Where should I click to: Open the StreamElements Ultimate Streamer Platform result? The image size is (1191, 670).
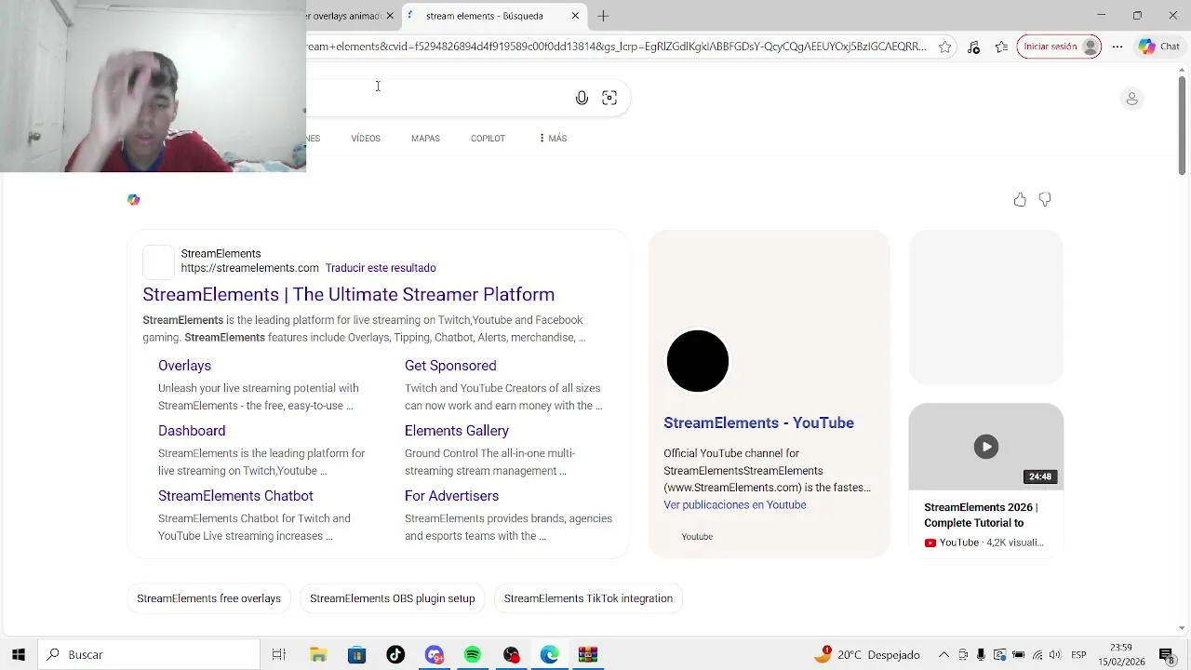point(348,294)
